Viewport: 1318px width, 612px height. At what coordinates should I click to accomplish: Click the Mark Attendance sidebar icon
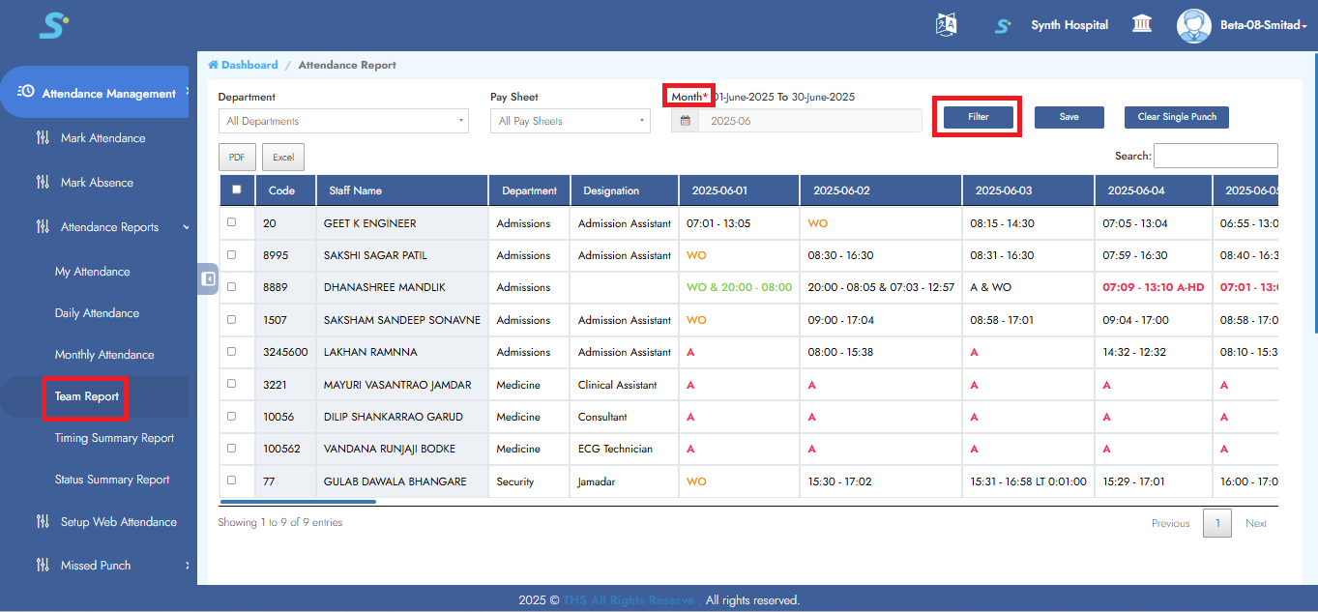pyautogui.click(x=43, y=138)
